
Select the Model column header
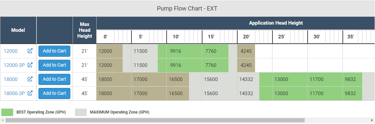18,30
